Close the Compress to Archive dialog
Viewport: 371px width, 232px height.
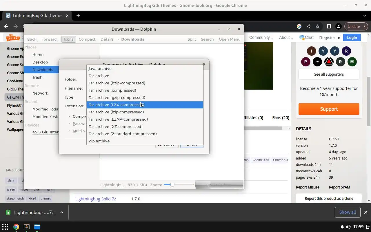point(204,64)
